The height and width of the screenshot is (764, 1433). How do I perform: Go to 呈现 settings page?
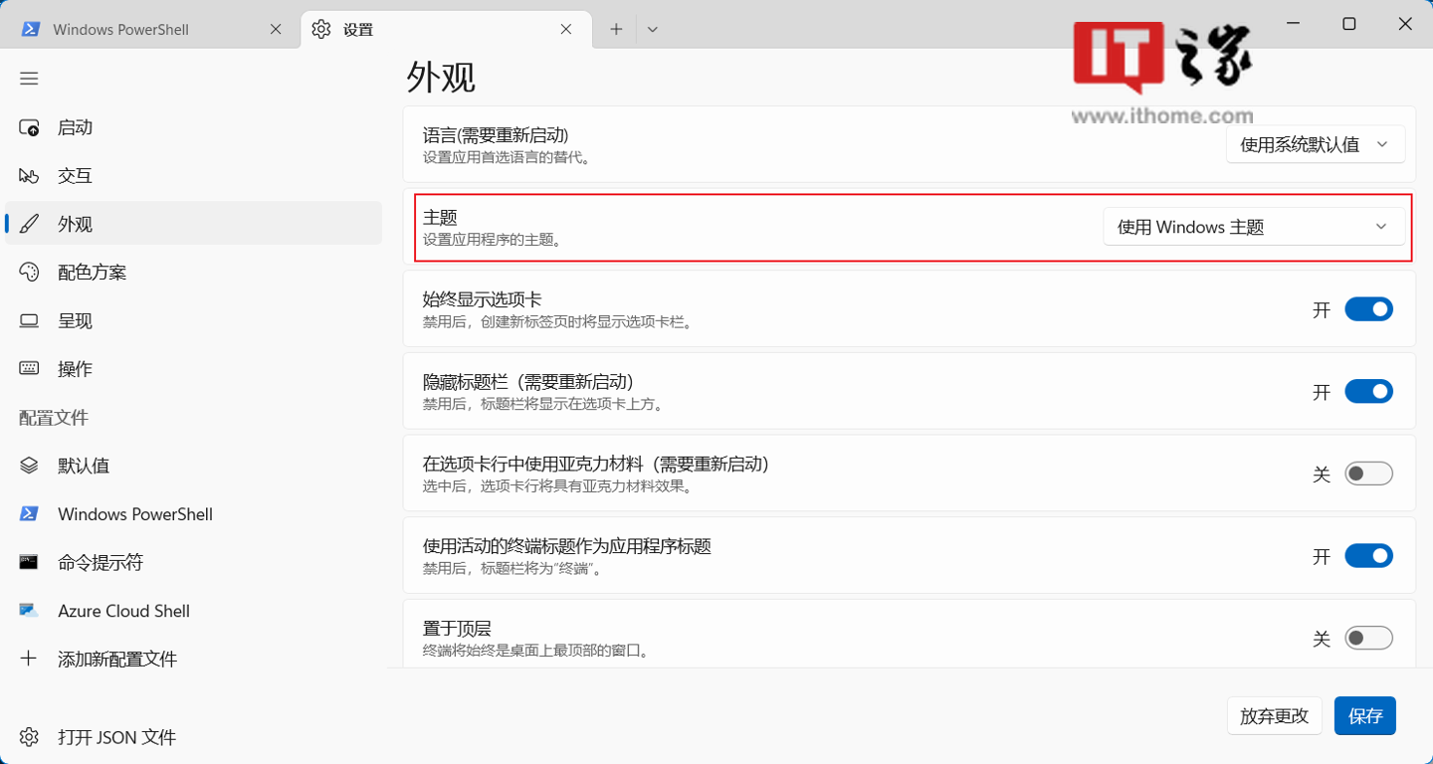pyautogui.click(x=193, y=320)
